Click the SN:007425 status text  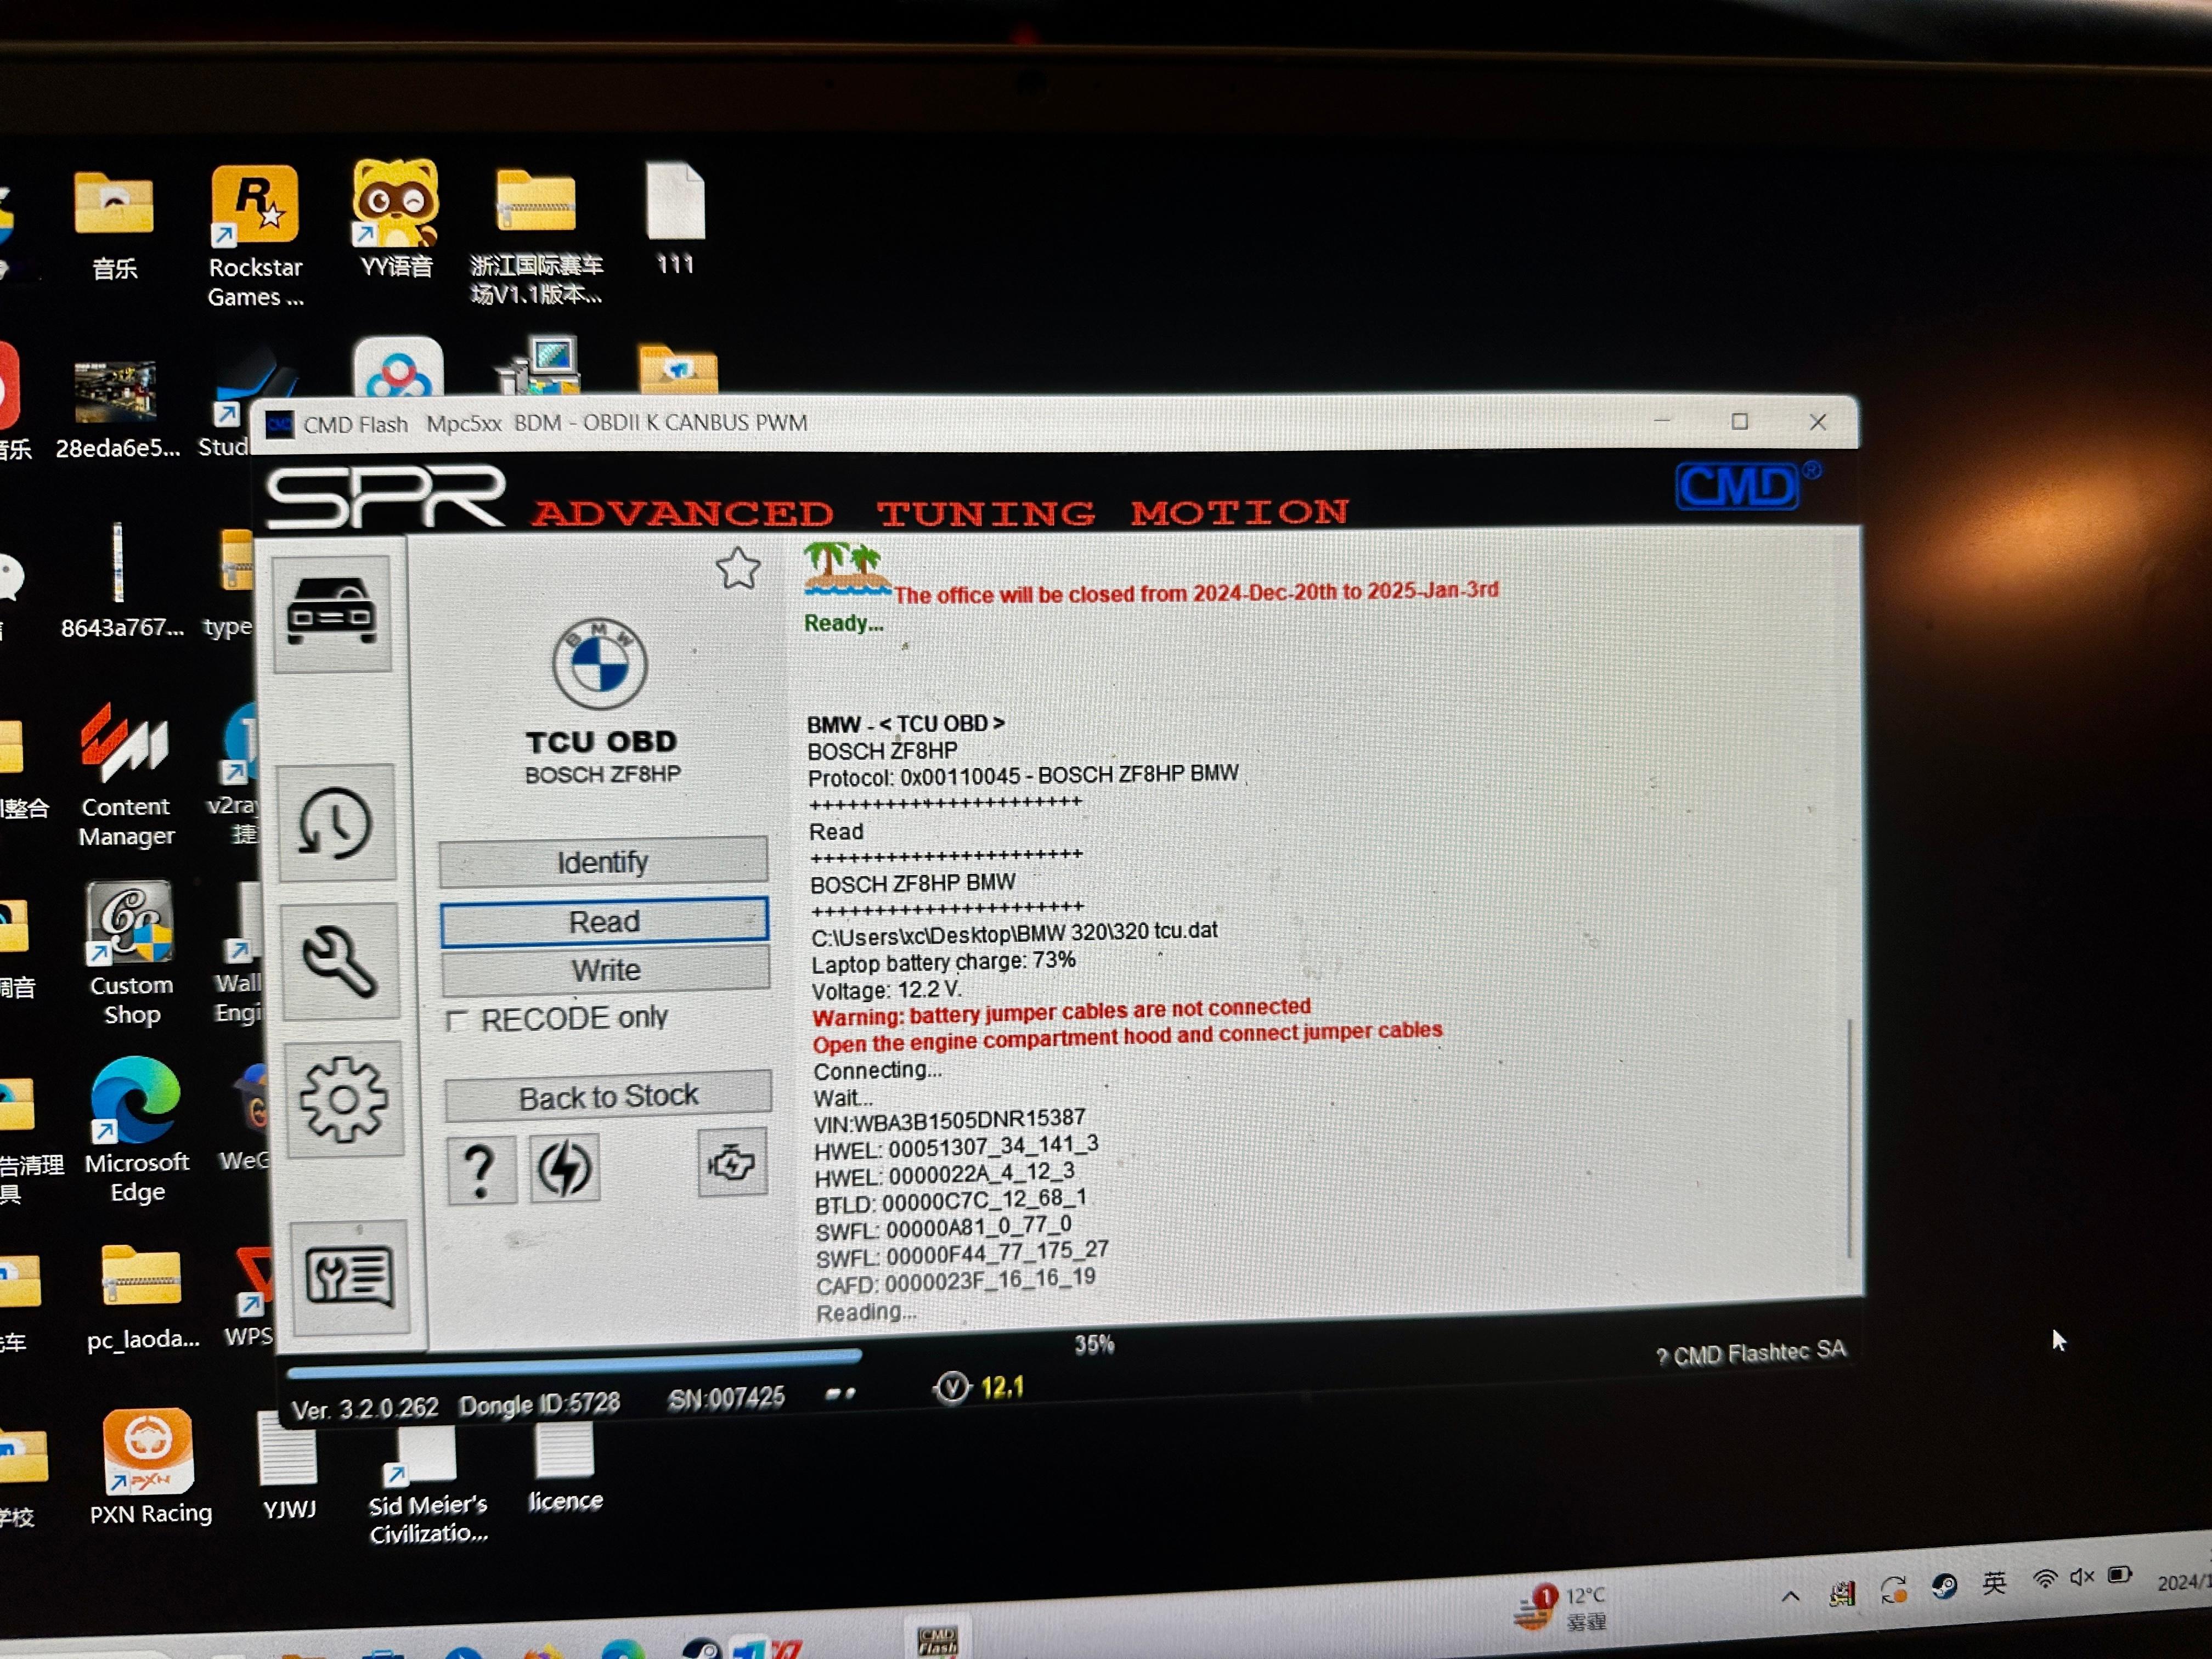click(x=726, y=1398)
